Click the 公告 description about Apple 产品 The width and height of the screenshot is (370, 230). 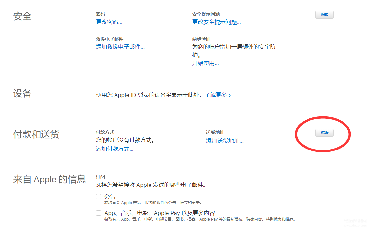(153, 203)
